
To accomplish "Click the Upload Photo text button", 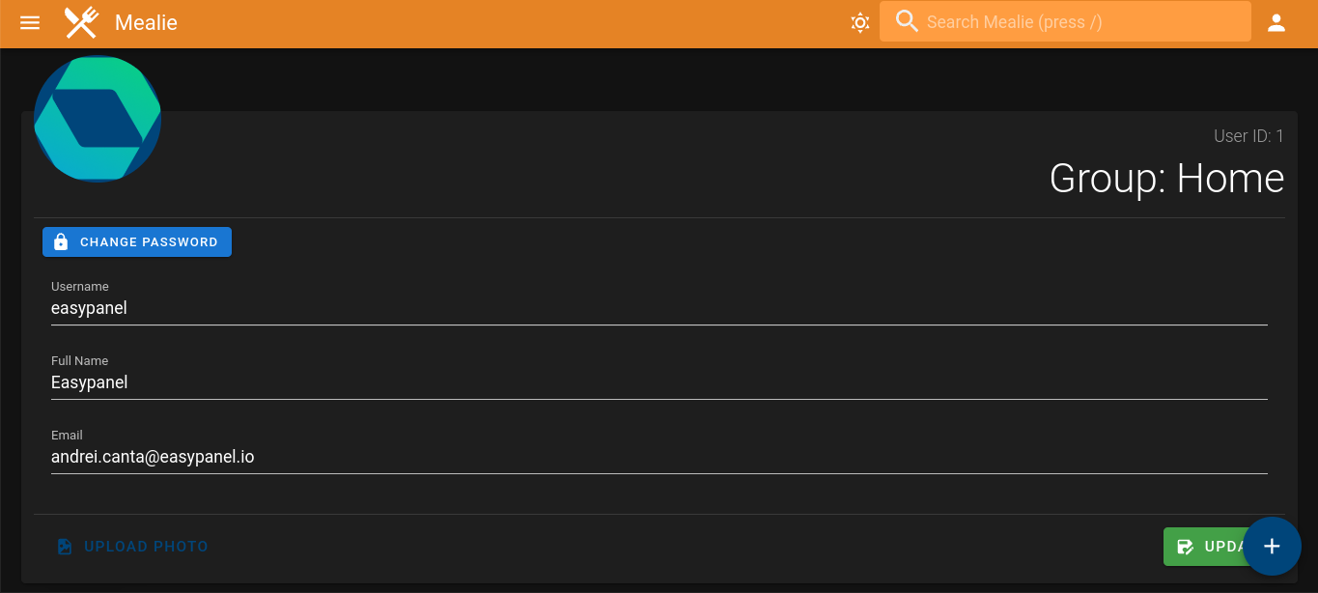I will point(146,547).
